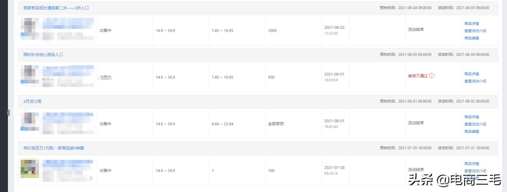507x192 pixels.
Task: Click the question mark icon in last product row
Action: [91, 179]
